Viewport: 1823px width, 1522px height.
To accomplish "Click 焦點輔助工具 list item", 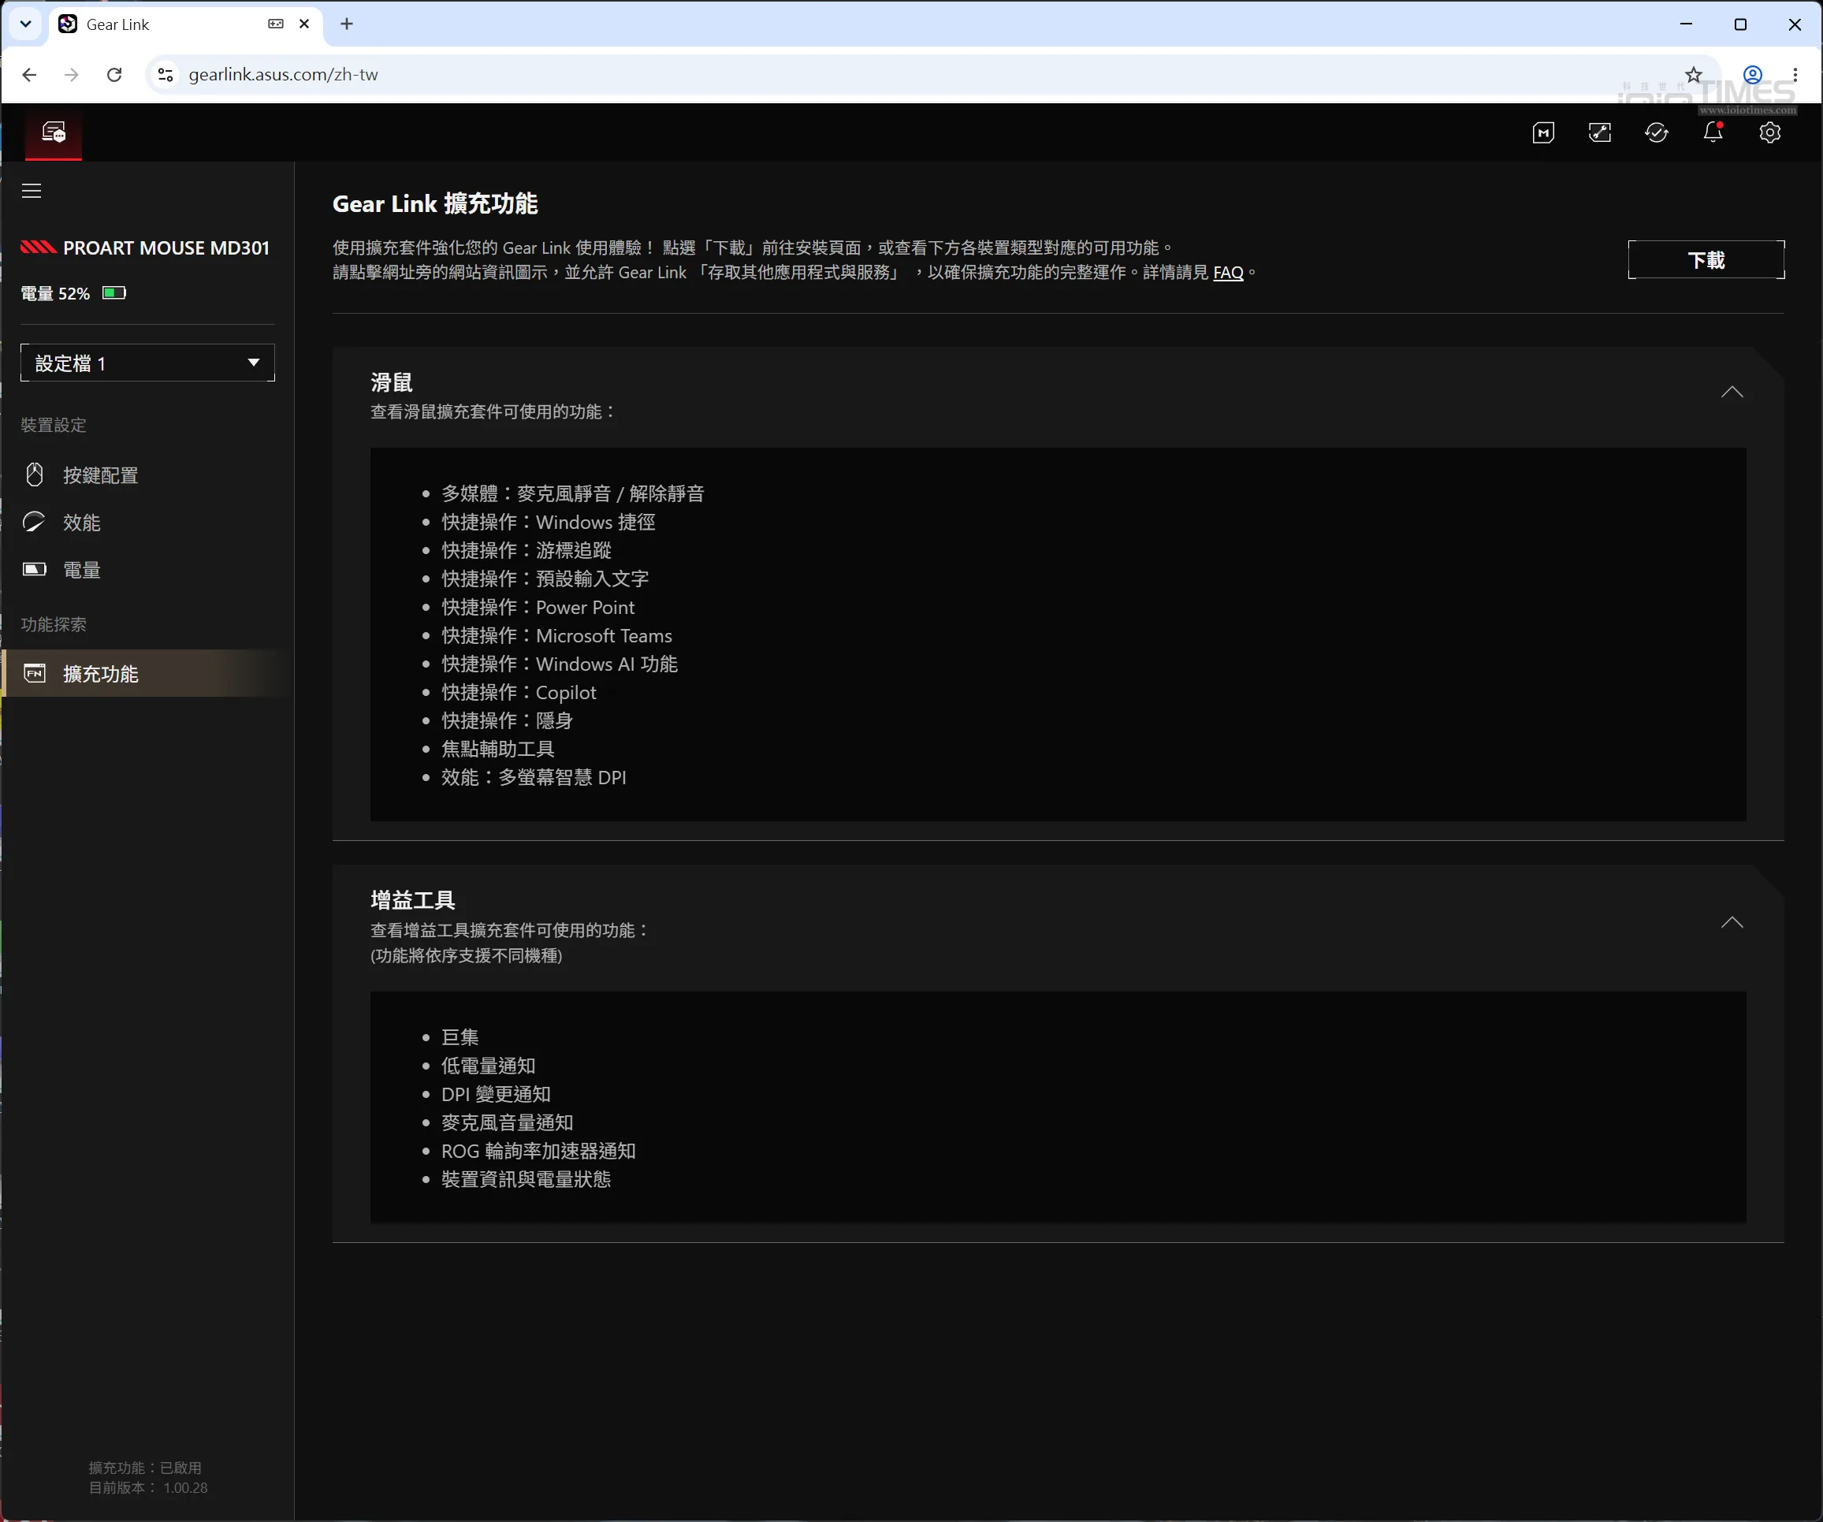I will click(x=498, y=750).
